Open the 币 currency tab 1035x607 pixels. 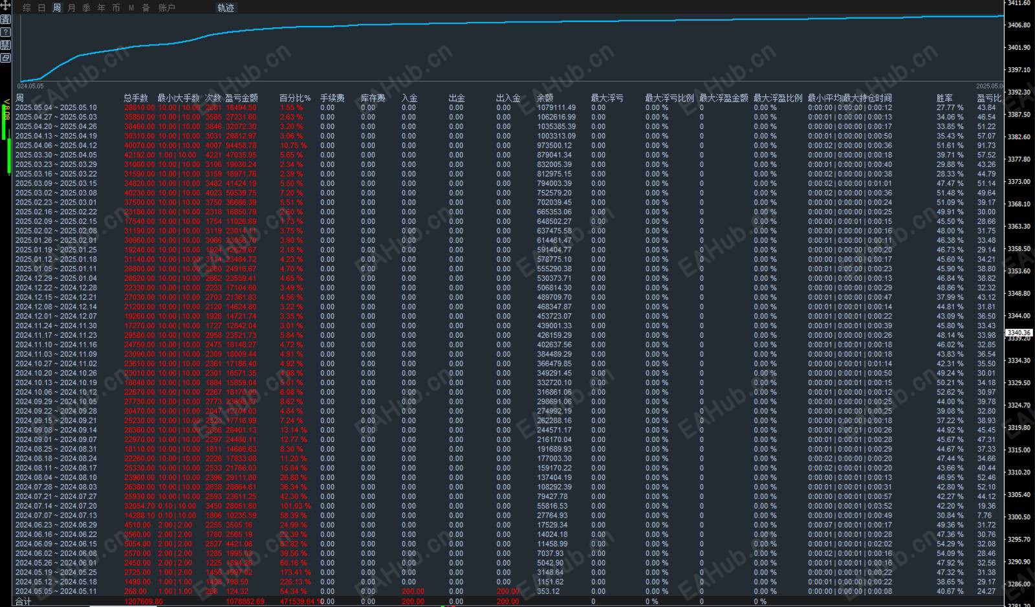click(x=116, y=8)
